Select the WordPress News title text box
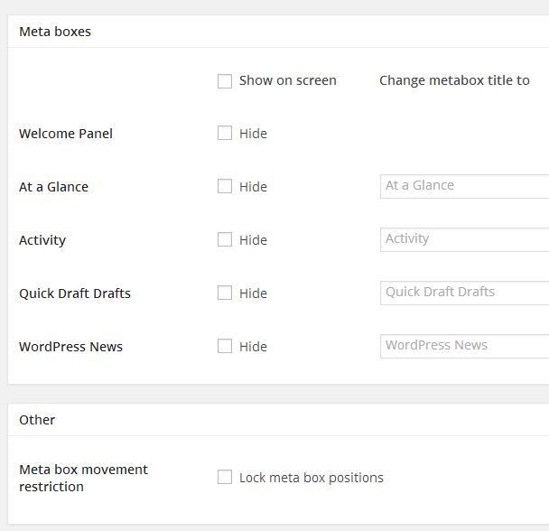549x531 pixels. pyautogui.click(x=464, y=346)
